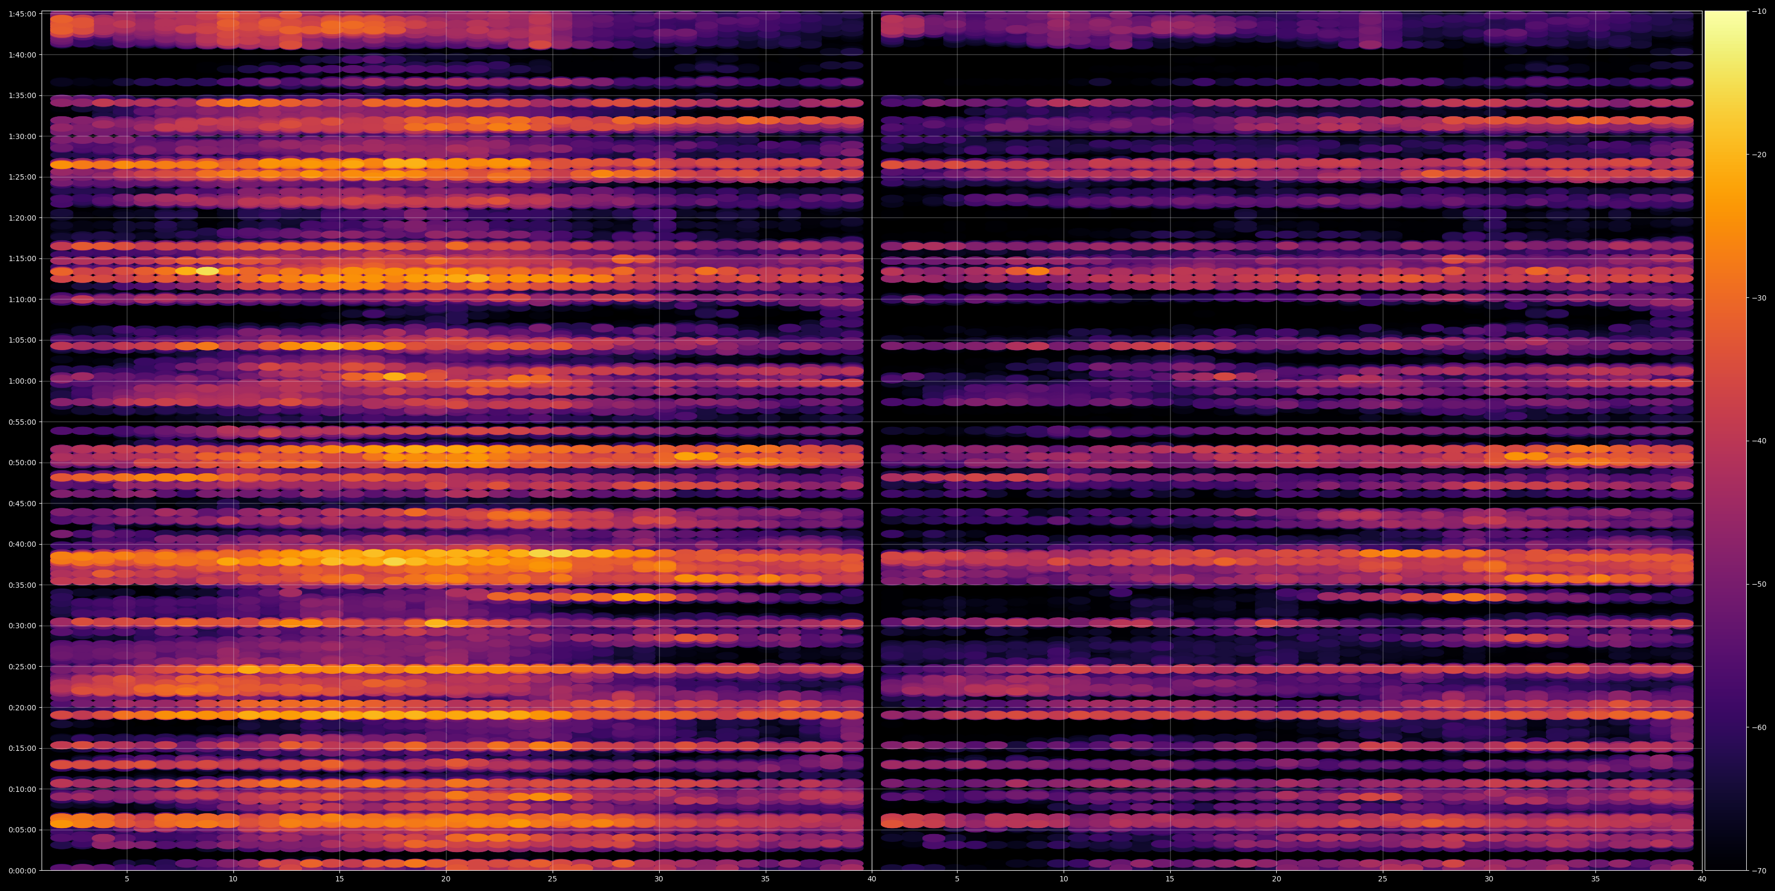Select the 0:15:00 y-axis tick label

click(x=22, y=748)
